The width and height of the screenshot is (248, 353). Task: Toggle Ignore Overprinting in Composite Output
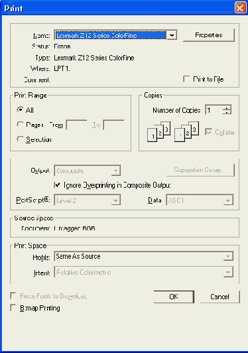click(57, 185)
